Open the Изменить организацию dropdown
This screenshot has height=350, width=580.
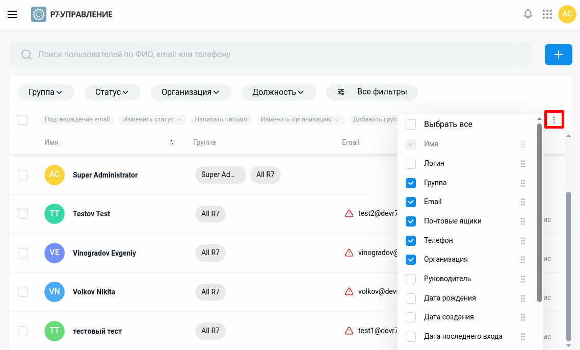(x=300, y=119)
